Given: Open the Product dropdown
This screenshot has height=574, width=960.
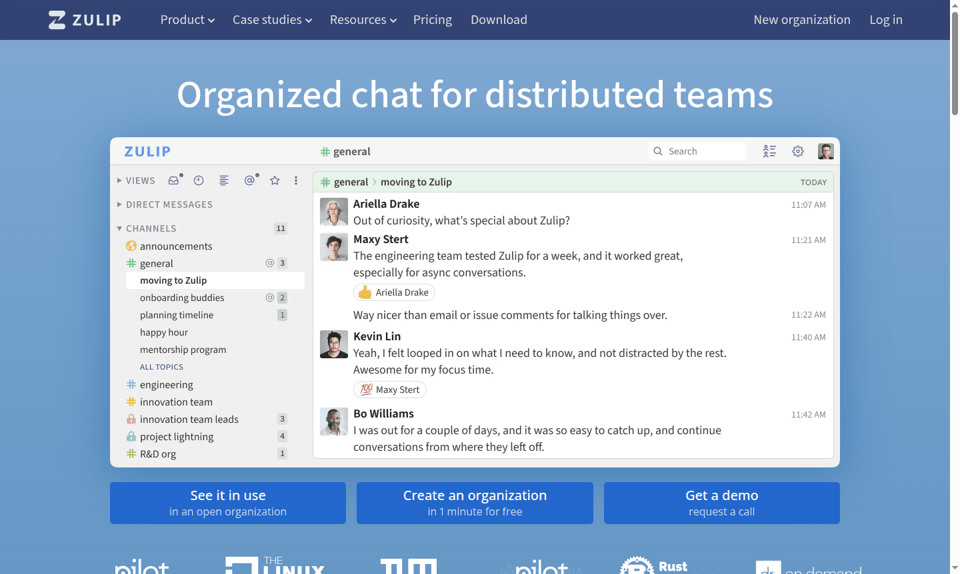Looking at the screenshot, I should click(187, 19).
